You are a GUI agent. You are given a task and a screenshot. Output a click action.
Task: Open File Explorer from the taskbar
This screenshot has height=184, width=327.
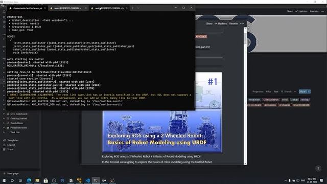point(37,180)
